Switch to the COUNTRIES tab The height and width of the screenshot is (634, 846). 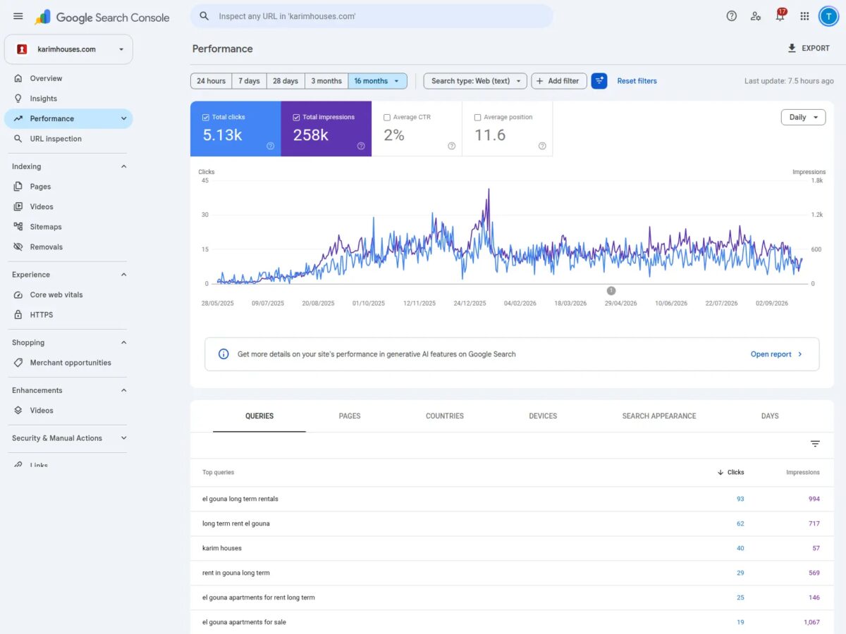(445, 416)
